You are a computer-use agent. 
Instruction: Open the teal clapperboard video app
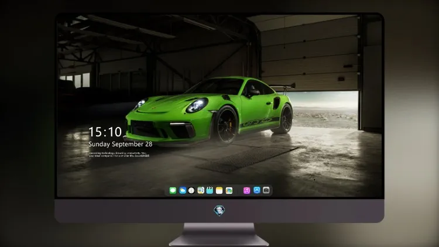(x=210, y=190)
